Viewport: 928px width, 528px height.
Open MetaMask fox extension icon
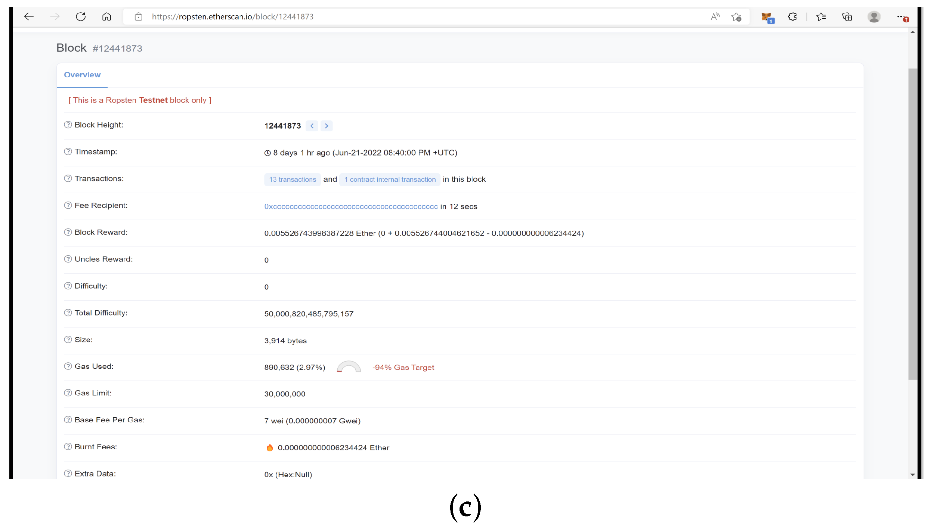click(767, 17)
